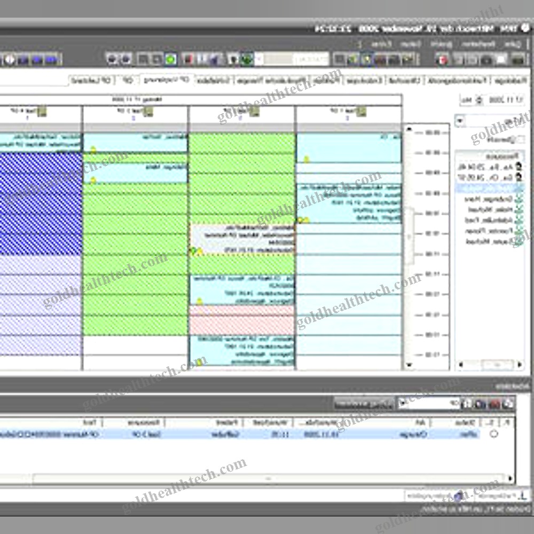Click the green status circle in the 10:30 Saal 2 appointment
This screenshot has height=534, width=534.
(x=193, y=252)
